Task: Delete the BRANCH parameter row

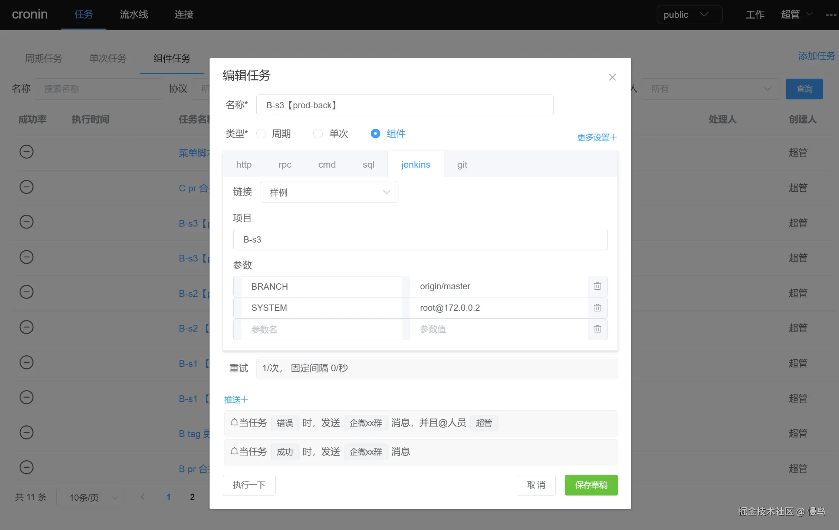Action: tap(597, 286)
